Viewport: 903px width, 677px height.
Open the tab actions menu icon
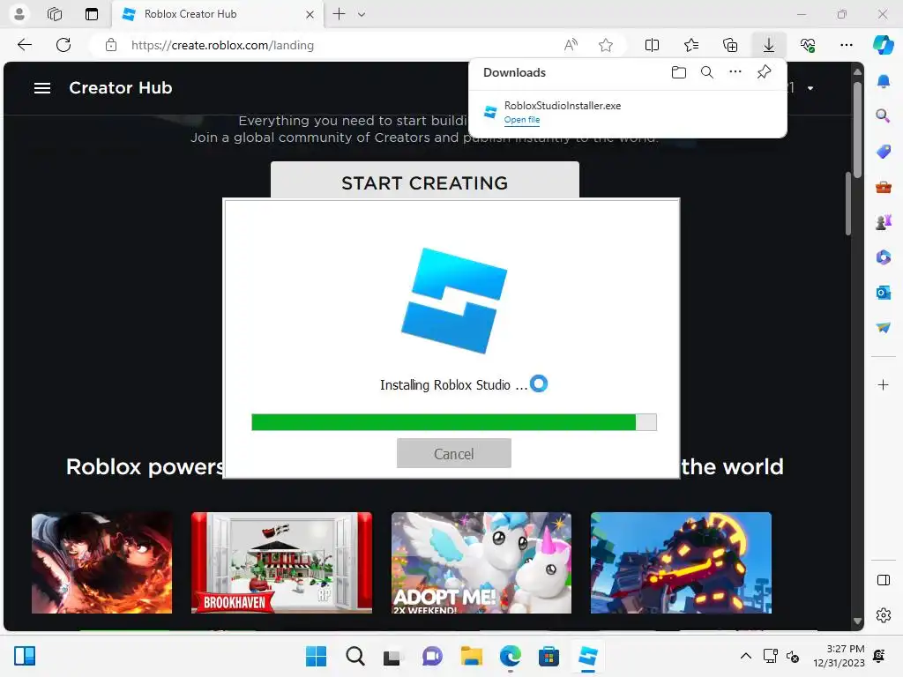pos(92,14)
